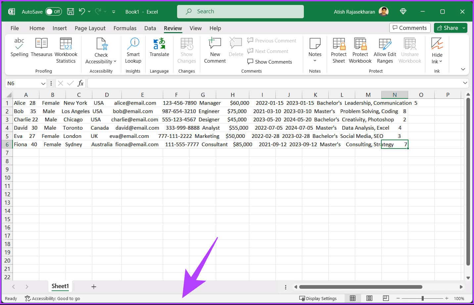Viewport: 474px width, 305px height.
Task: Click the formula bar input
Action: tap(274, 83)
